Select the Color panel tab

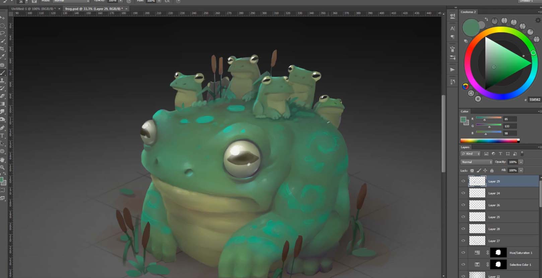465,111
